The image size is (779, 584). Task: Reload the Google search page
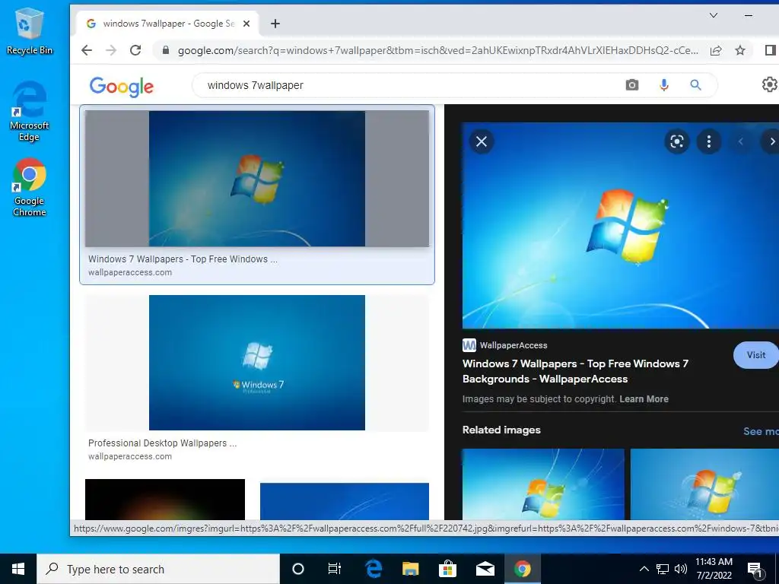135,50
